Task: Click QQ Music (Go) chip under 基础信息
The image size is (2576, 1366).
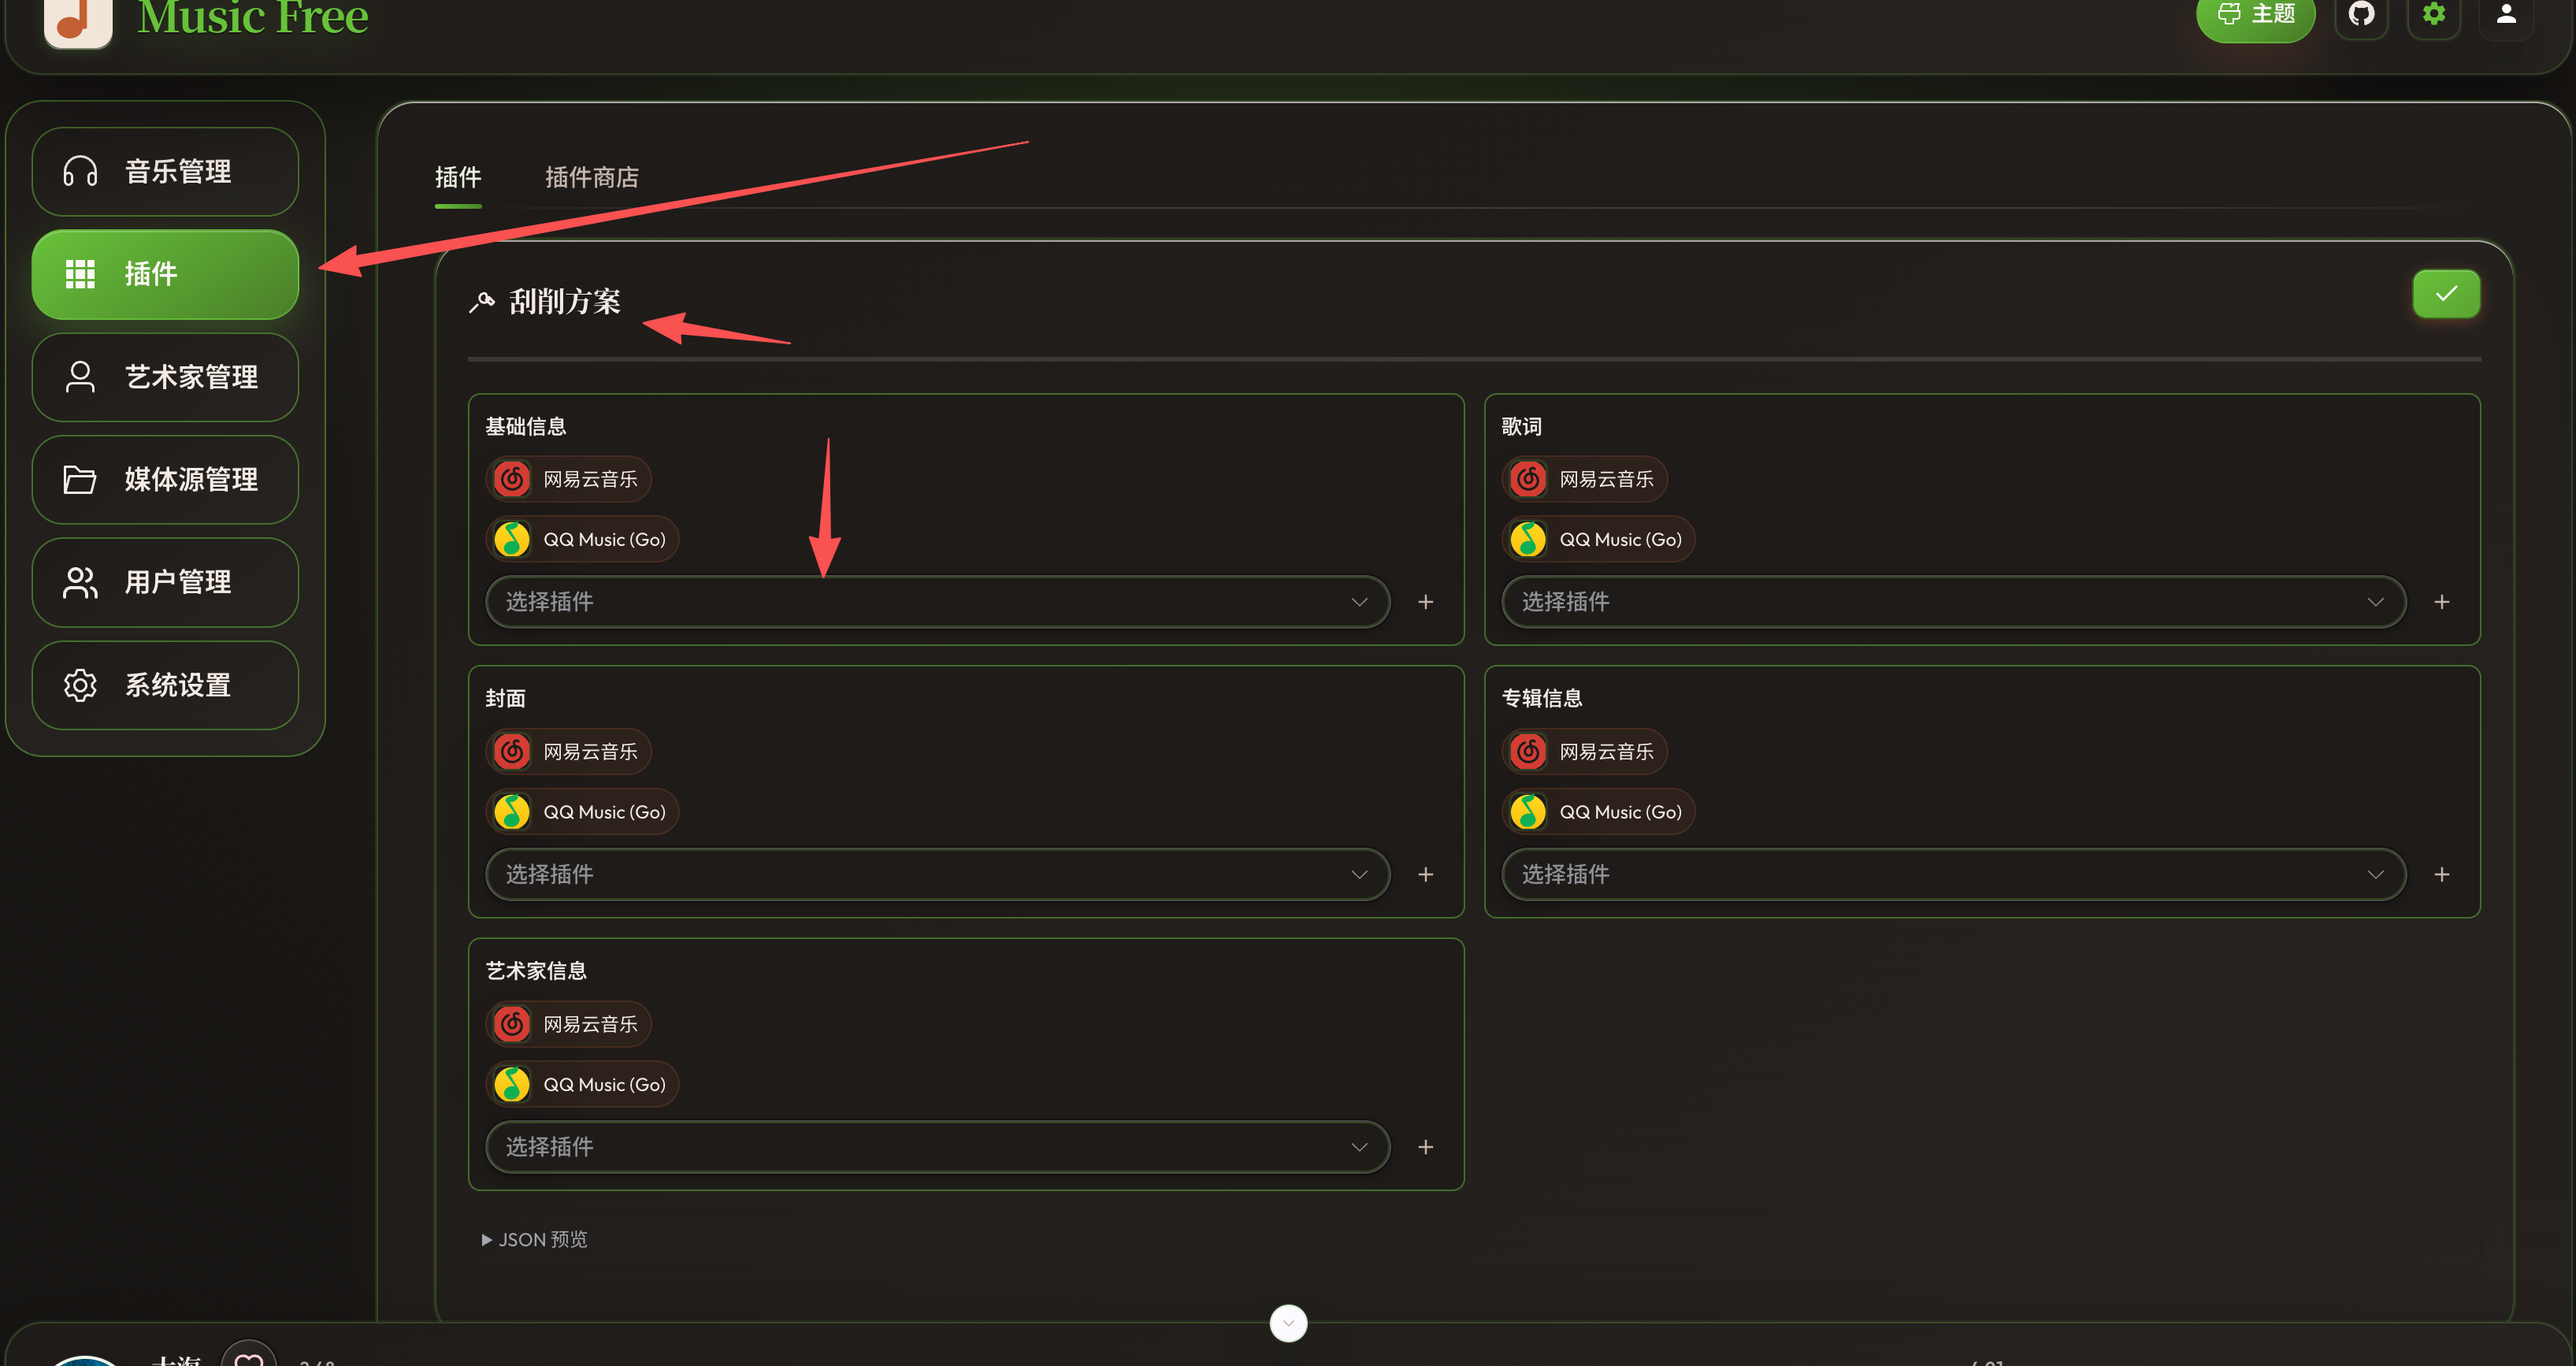Action: 582,539
